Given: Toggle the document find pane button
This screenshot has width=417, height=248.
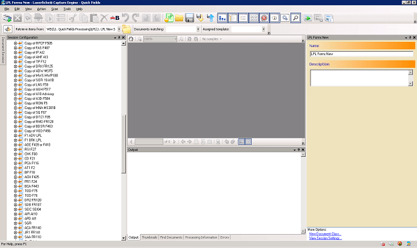Looking at the screenshot, I should coord(285,18).
